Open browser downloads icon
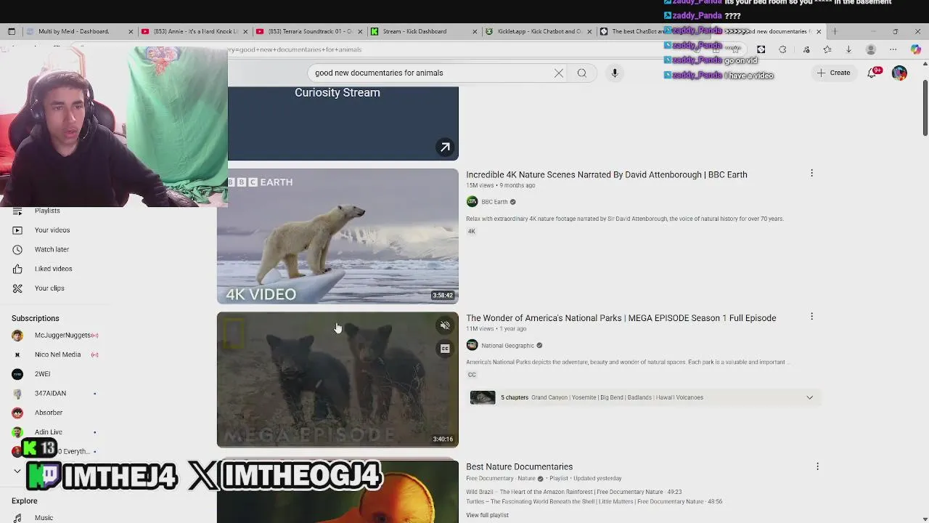Screen dimensions: 929x523 coord(848,49)
